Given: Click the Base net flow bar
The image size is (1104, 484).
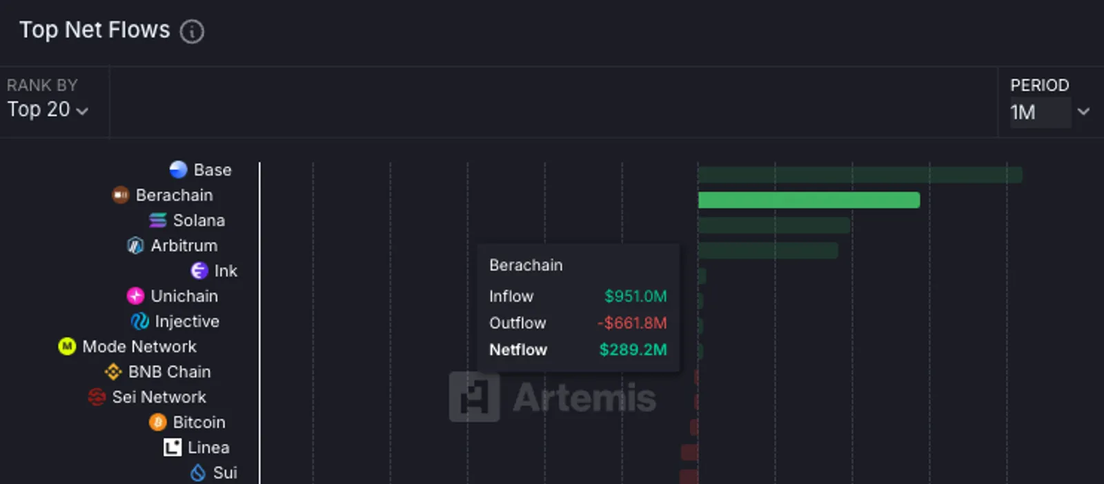Looking at the screenshot, I should 860,174.
